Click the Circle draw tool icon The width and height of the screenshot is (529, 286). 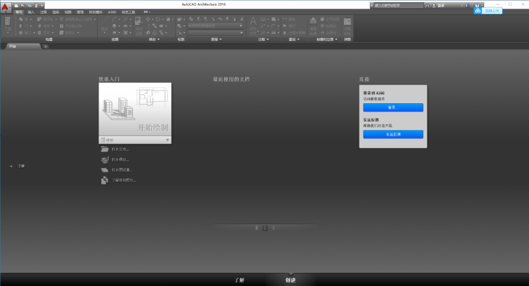tap(115, 26)
